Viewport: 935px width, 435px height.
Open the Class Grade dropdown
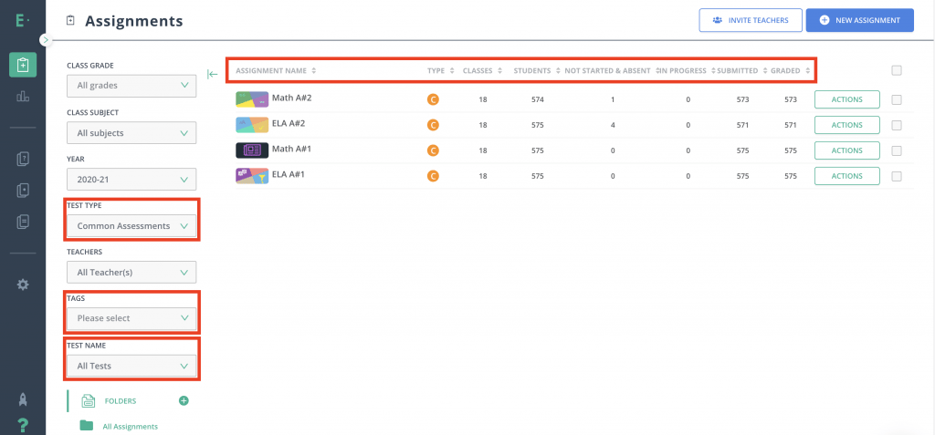tap(131, 86)
